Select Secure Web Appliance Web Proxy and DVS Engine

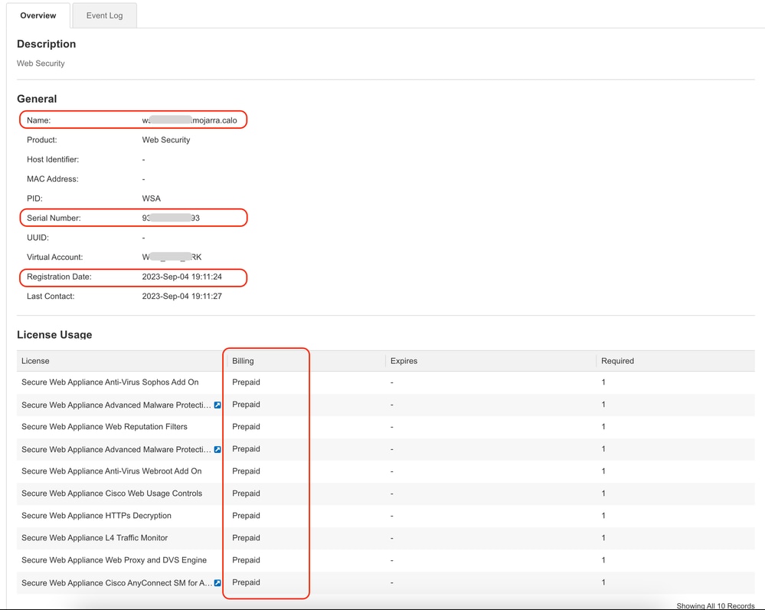pyautogui.click(x=114, y=559)
